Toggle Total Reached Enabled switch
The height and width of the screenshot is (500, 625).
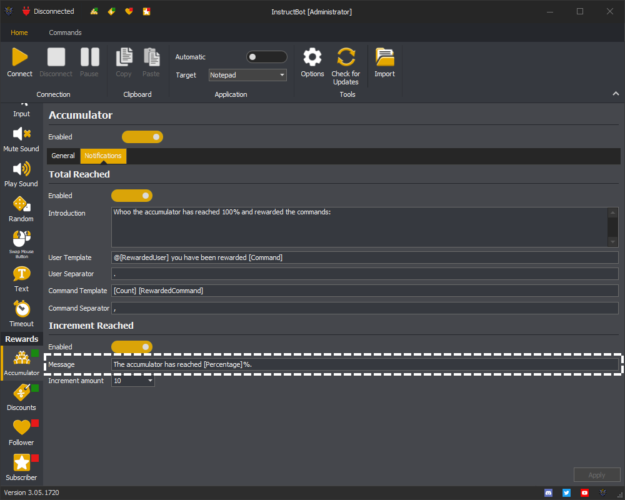coord(132,196)
